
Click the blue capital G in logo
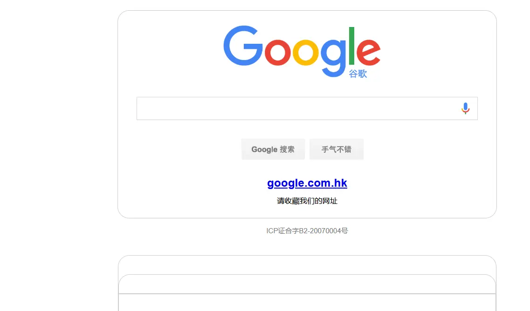tap(243, 46)
